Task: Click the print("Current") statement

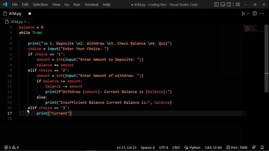Action: tap(54, 113)
